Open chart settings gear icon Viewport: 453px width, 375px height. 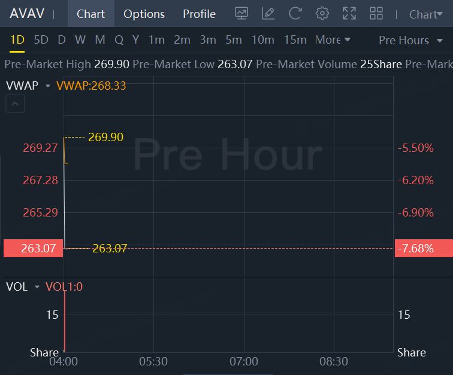click(322, 14)
